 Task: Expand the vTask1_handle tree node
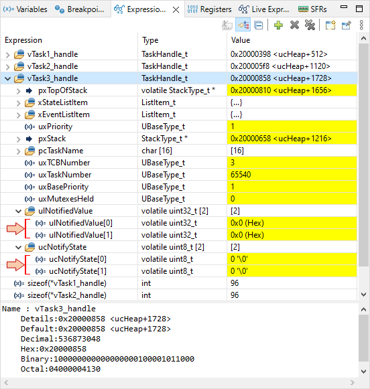[x=7, y=55]
